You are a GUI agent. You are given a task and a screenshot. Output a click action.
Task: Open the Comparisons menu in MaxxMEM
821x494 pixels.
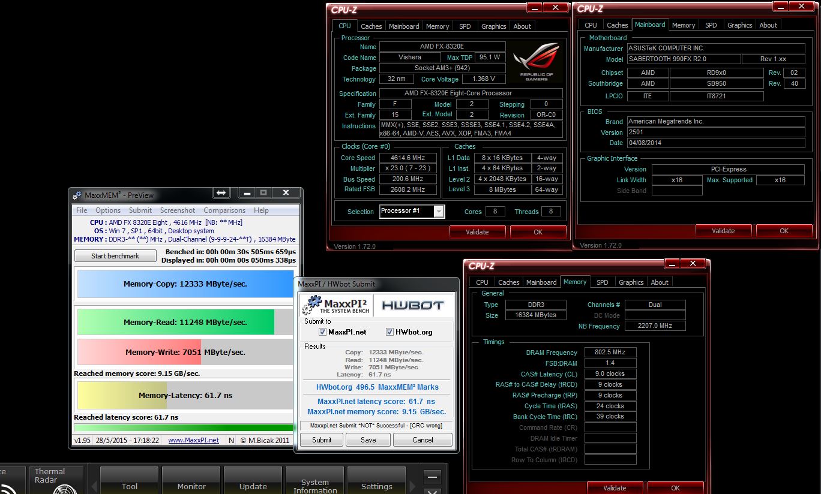click(x=224, y=210)
